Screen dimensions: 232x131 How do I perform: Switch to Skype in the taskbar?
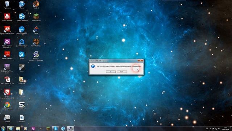(x=55, y=128)
